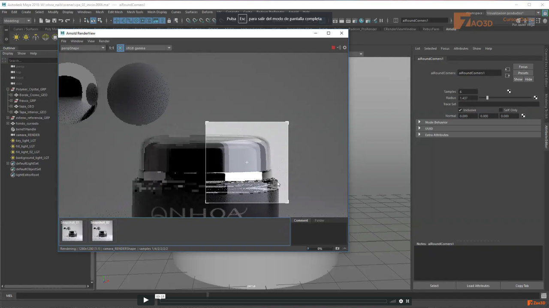Image resolution: width=549 pixels, height=308 pixels.
Task: Stop the render with the red square icon
Action: click(333, 47)
